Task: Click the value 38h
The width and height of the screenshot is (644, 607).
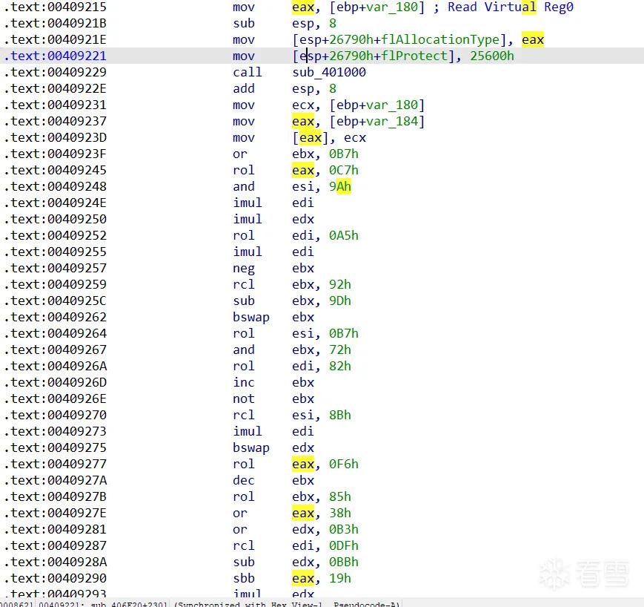Action: tap(340, 514)
